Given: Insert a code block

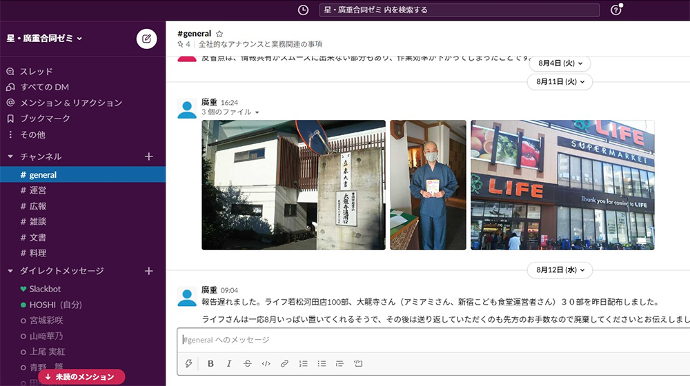Looking at the screenshot, I should click(x=357, y=363).
